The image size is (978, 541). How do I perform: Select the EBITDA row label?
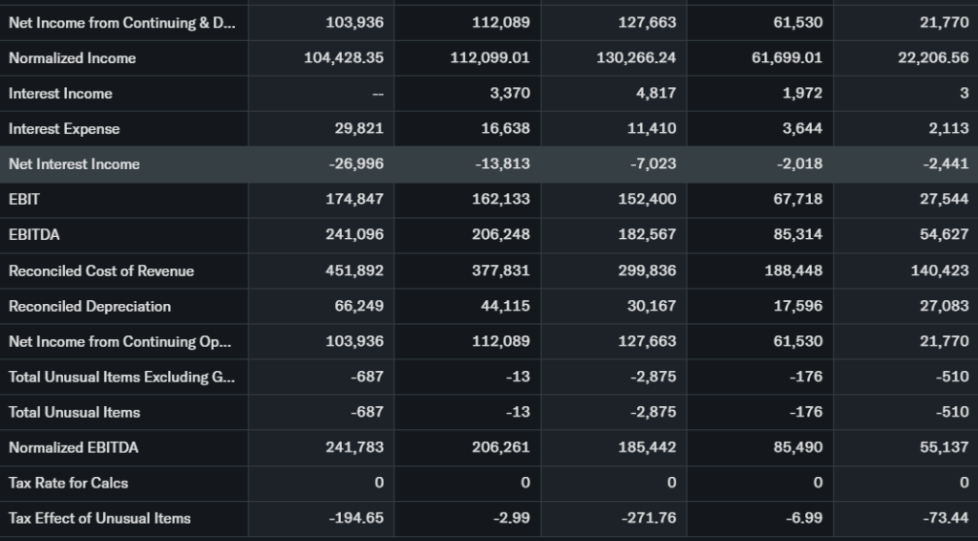pyautogui.click(x=32, y=235)
